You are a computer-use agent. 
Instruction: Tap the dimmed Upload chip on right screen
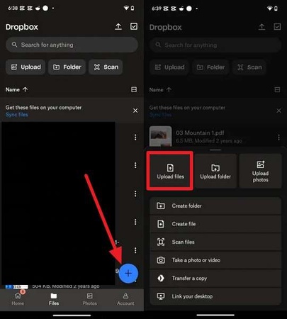tap(169, 67)
